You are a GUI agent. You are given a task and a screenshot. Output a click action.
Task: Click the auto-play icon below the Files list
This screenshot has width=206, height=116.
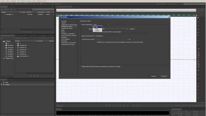[31, 32]
